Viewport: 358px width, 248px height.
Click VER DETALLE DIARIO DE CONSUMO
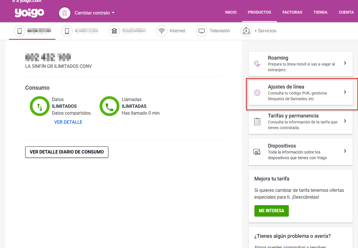click(x=67, y=152)
